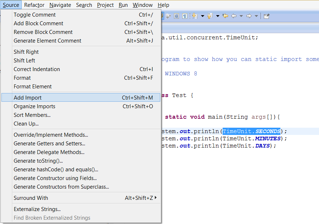Open Next Annotation dropdown arrow
The image size is (319, 224).
coord(203,16)
